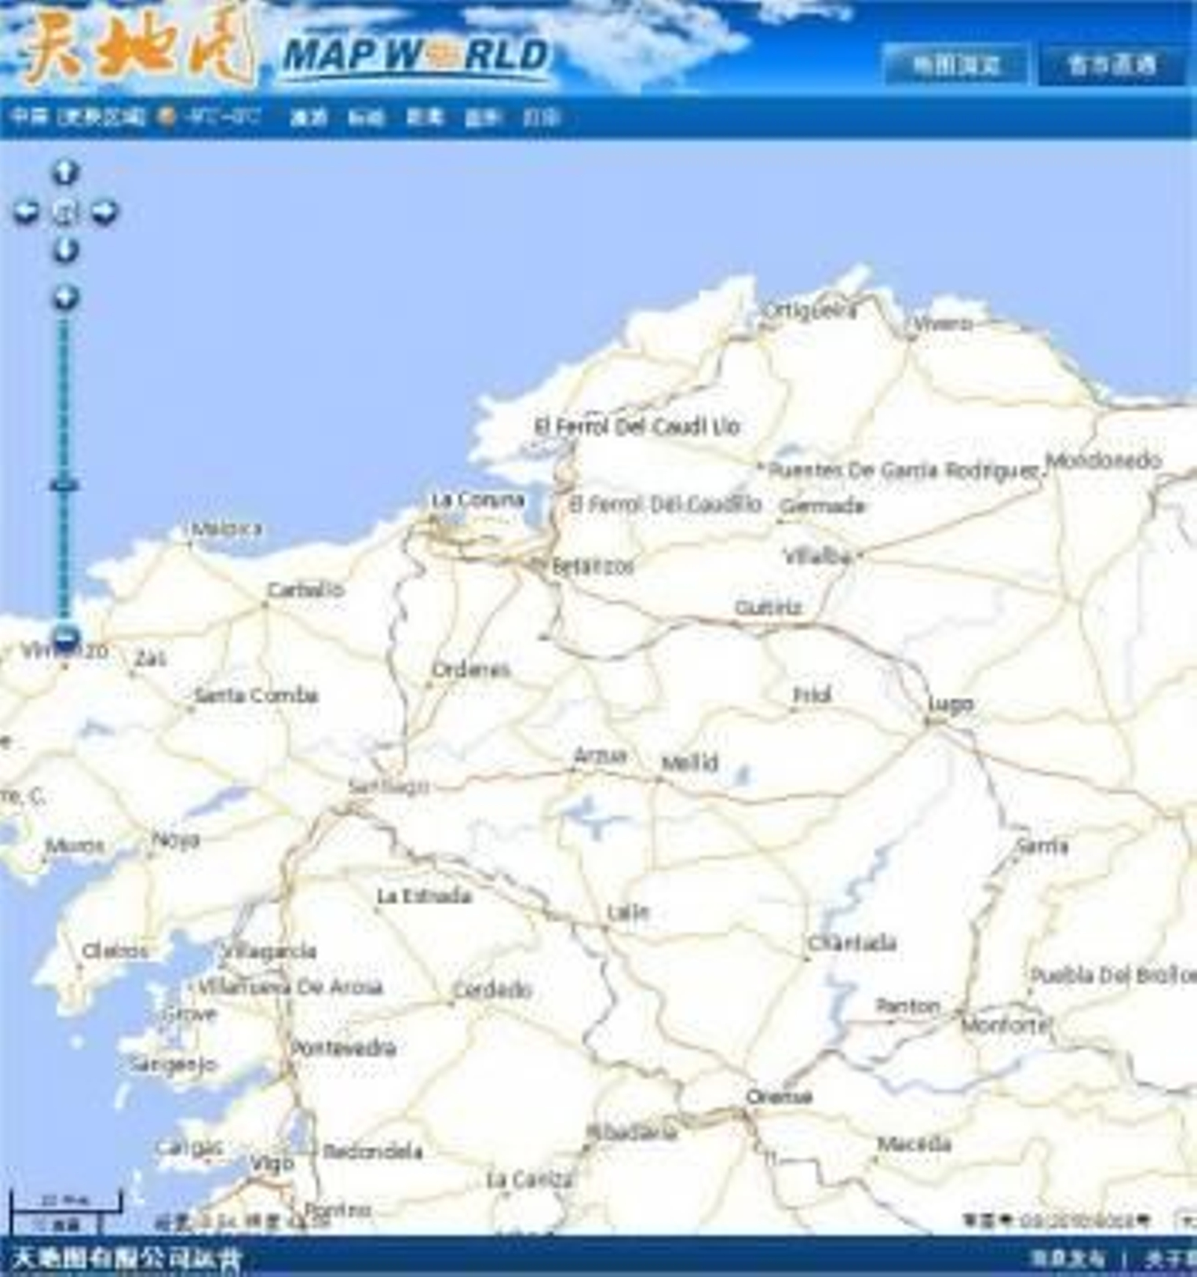
Task: Pan the map down with arrow button
Action: [65, 251]
